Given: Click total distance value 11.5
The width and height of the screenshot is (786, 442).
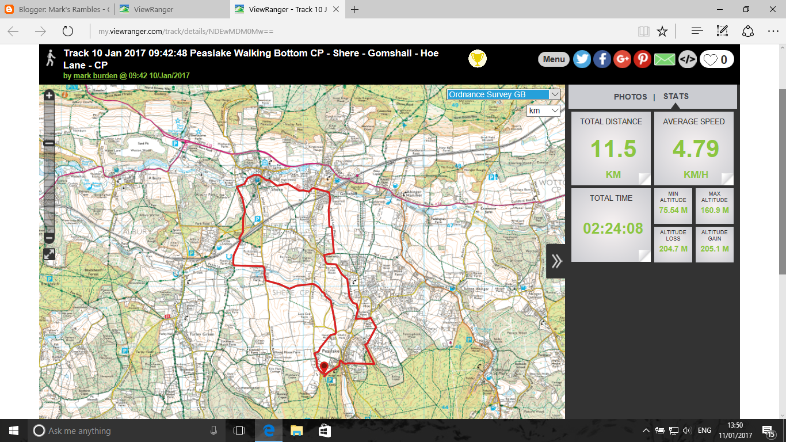Looking at the screenshot, I should pyautogui.click(x=613, y=149).
